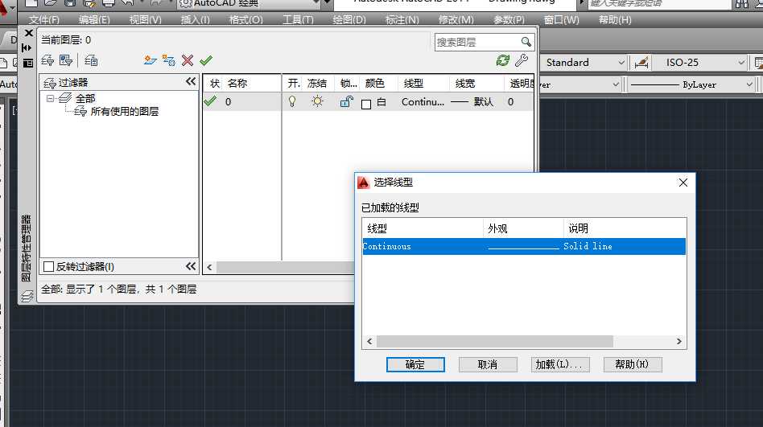Click the Save icon in quick access toolbar
Image resolution: width=763 pixels, height=427 pixels.
tap(70, 3)
